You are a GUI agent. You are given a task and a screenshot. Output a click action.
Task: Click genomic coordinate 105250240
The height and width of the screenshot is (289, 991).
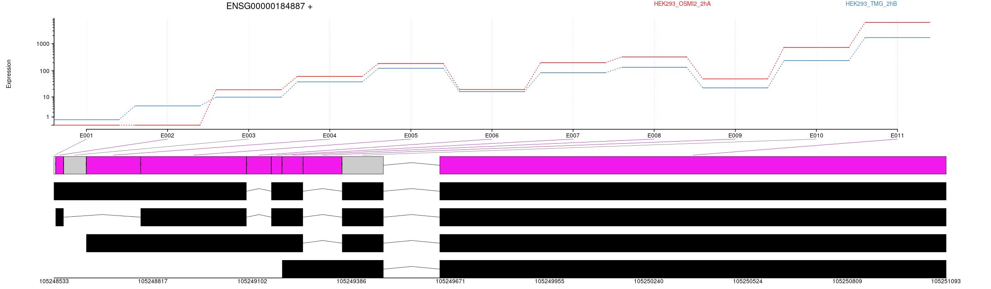point(649,281)
